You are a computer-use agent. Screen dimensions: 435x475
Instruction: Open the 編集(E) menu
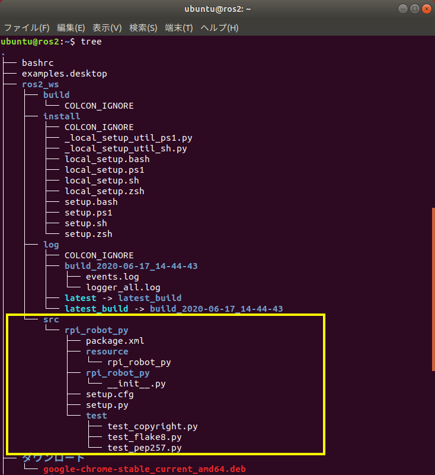71,28
